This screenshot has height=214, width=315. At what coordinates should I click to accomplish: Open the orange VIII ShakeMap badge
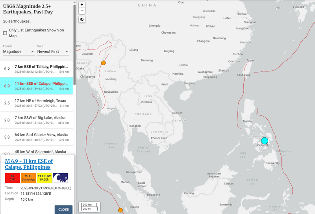click(28, 178)
